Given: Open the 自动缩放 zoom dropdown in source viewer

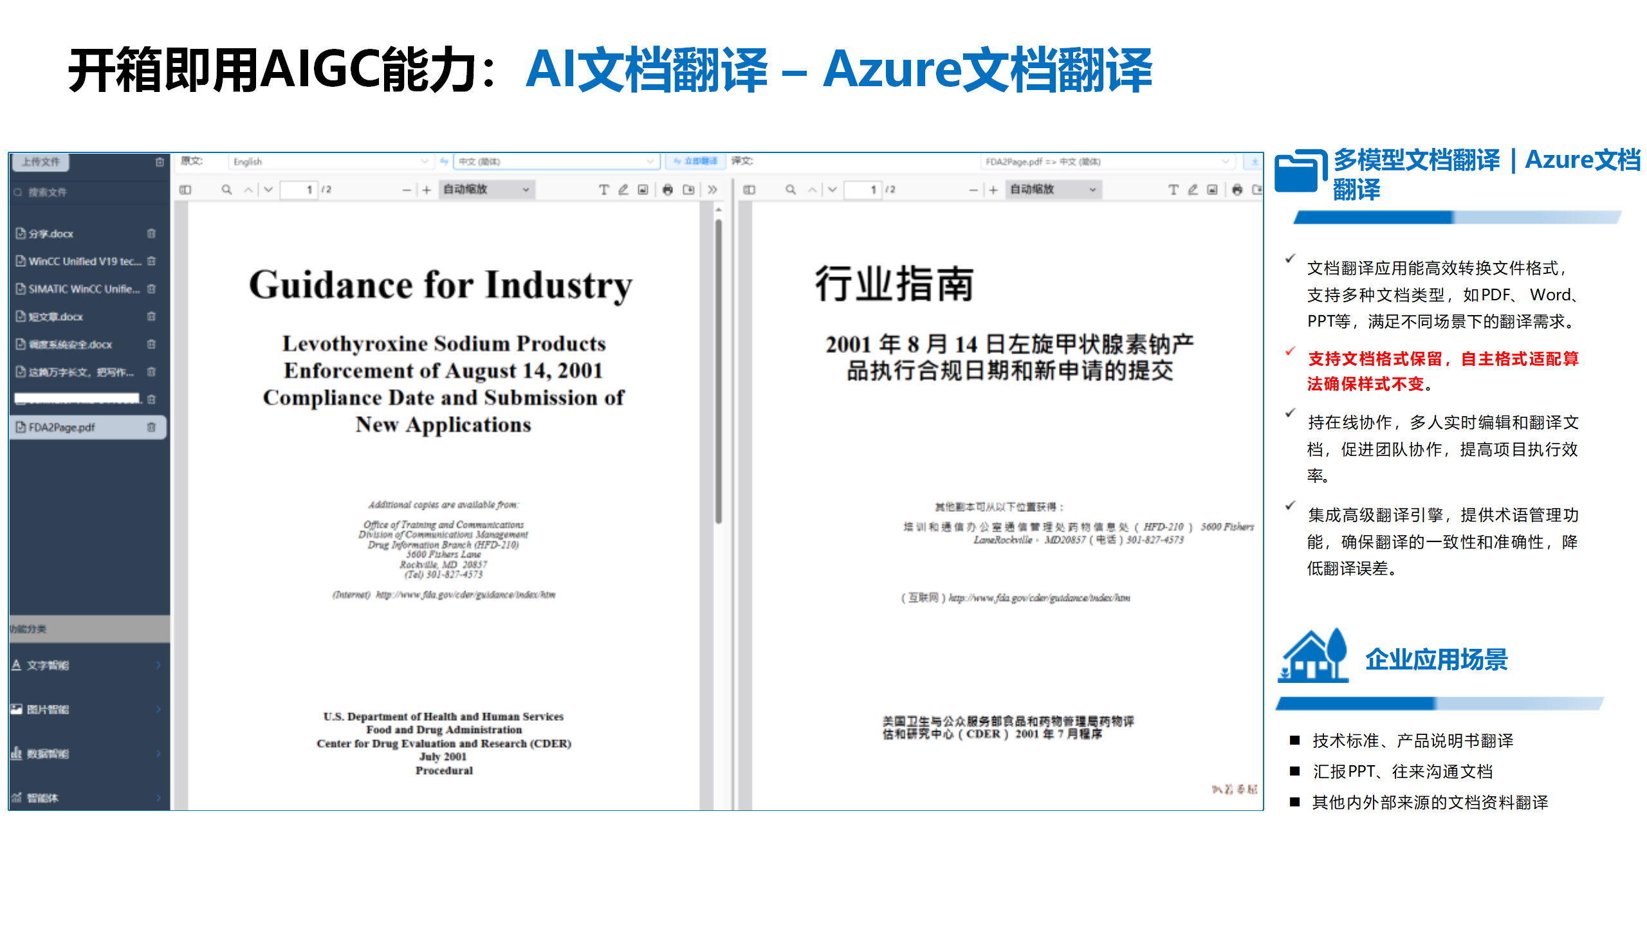Looking at the screenshot, I should tap(486, 190).
